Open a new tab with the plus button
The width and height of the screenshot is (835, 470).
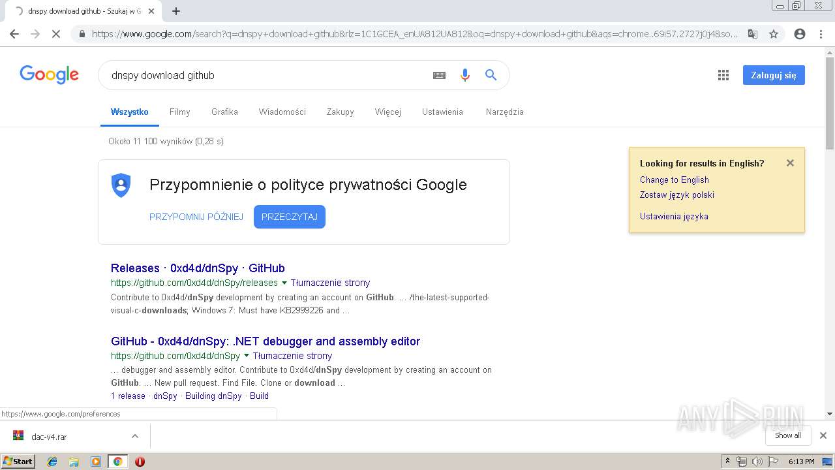[x=176, y=11]
